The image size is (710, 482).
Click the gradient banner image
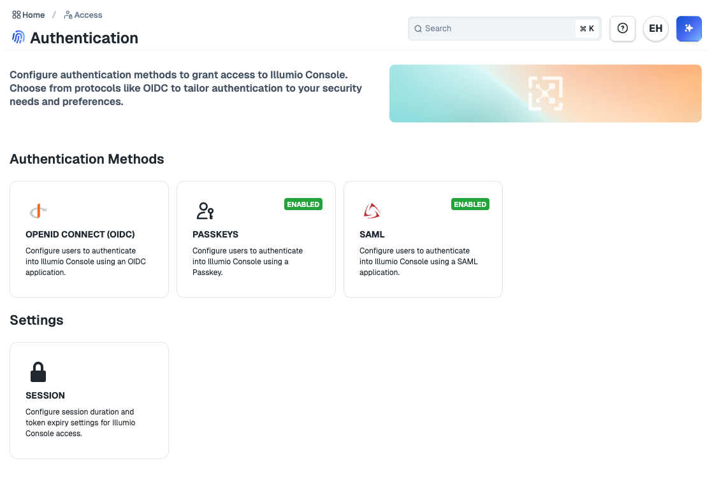tap(545, 94)
